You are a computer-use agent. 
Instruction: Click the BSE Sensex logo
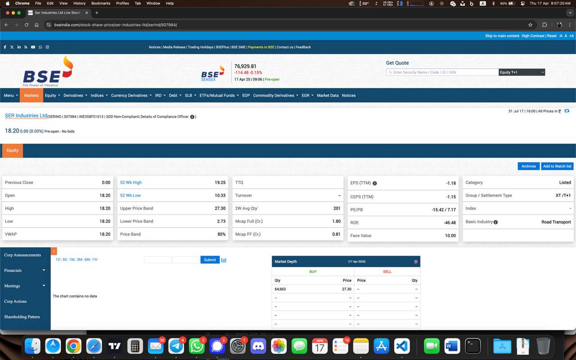click(x=213, y=73)
